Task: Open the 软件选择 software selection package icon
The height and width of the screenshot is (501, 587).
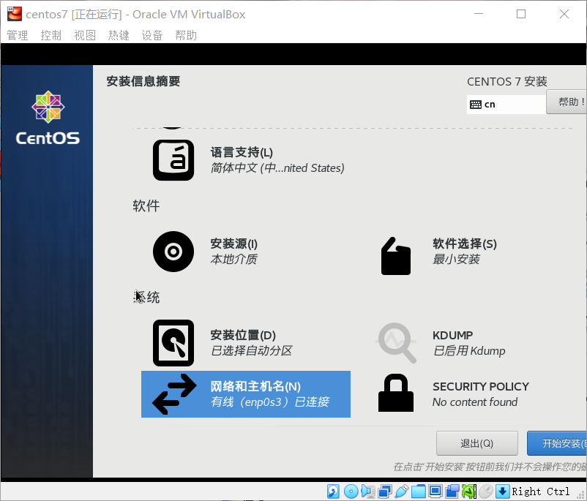Action: tap(396, 256)
